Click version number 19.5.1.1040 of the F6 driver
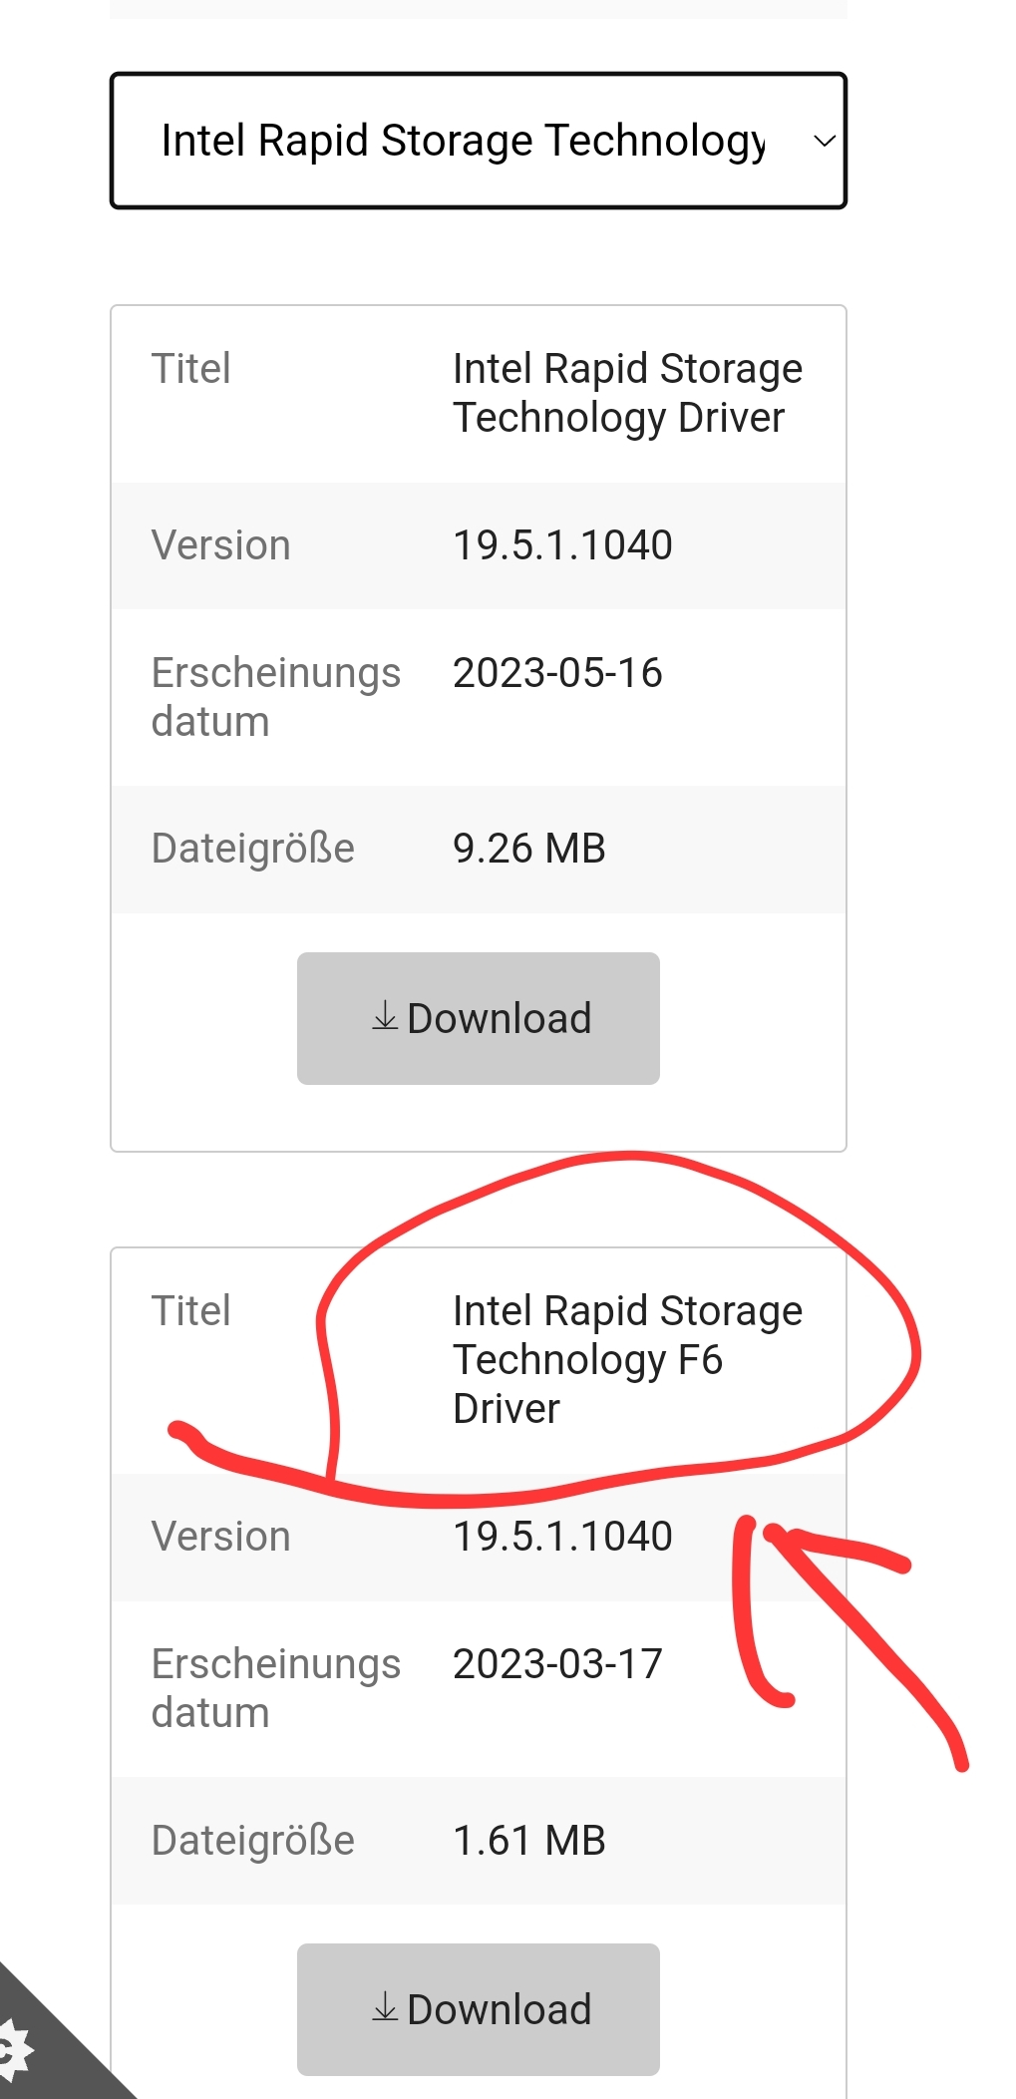 click(x=562, y=1537)
